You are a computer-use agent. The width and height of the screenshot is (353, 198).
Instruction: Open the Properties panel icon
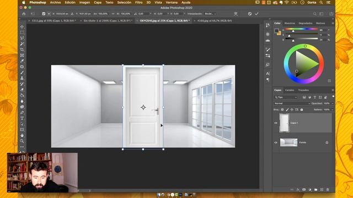coord(268,34)
